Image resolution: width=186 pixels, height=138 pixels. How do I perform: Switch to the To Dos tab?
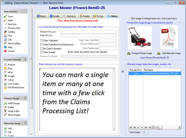98,16
